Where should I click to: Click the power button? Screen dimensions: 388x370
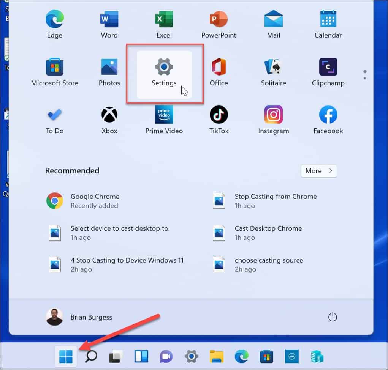(x=333, y=317)
